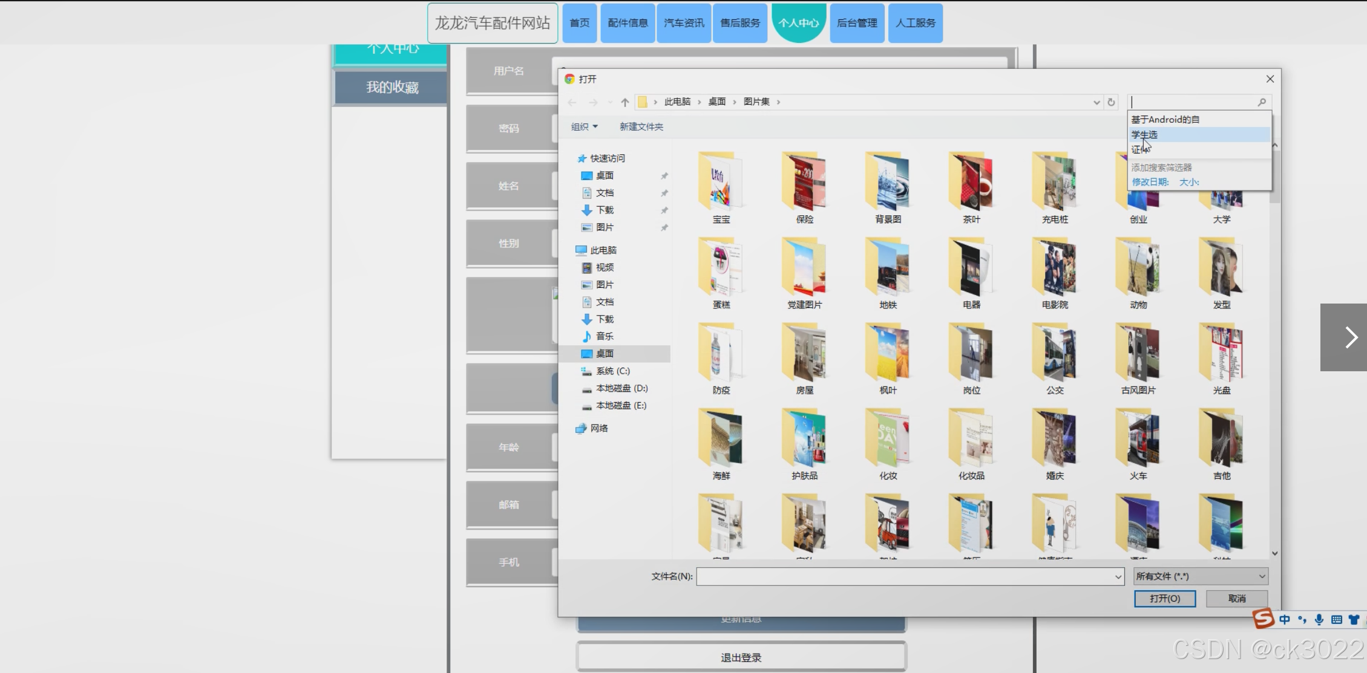
Task: Expand the address bar history dropdown
Action: pyautogui.click(x=1097, y=102)
